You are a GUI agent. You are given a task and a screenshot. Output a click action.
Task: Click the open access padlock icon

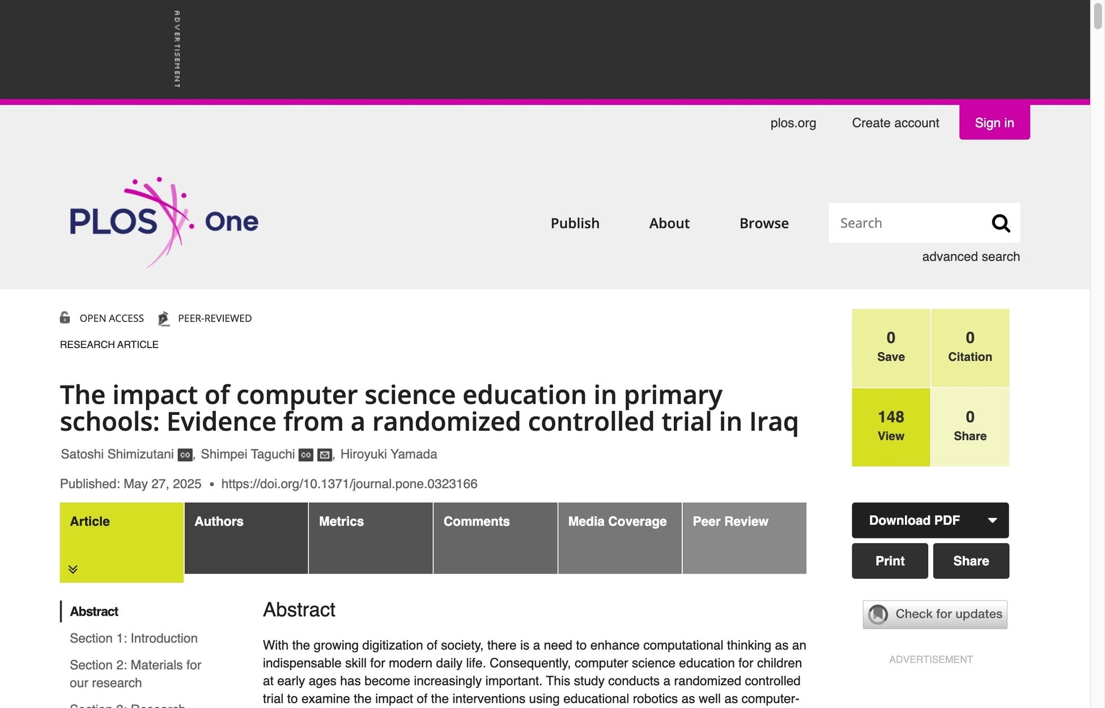click(x=65, y=317)
